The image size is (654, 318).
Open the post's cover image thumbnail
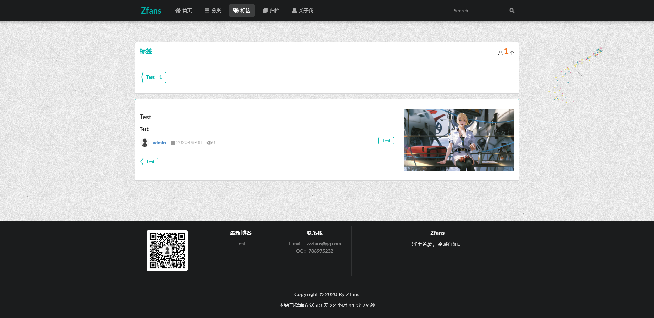point(459,140)
